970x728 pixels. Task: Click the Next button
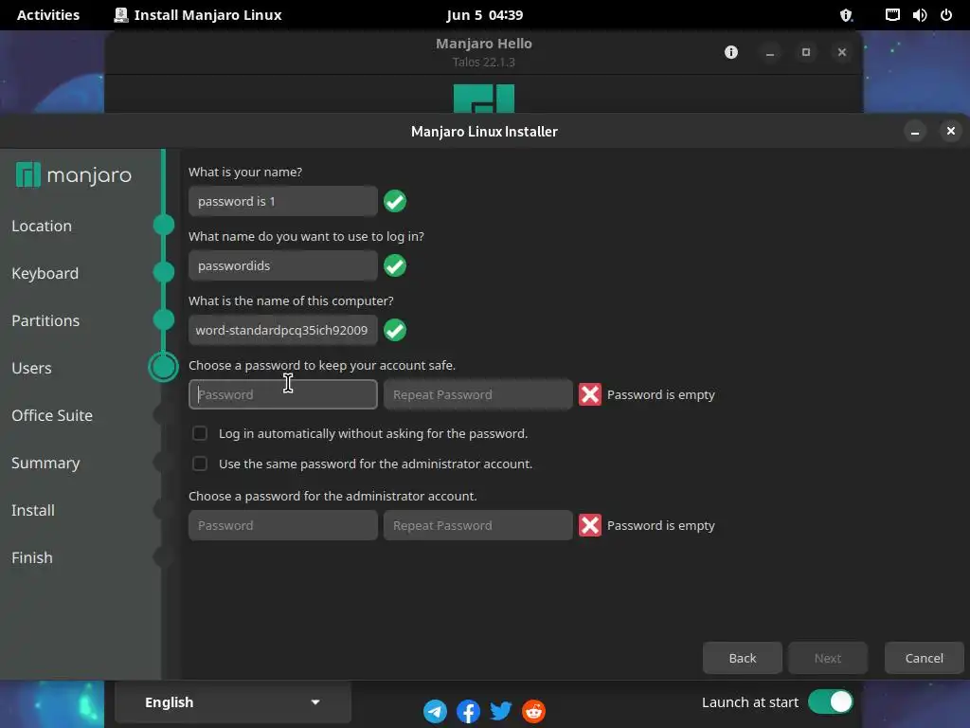828,658
